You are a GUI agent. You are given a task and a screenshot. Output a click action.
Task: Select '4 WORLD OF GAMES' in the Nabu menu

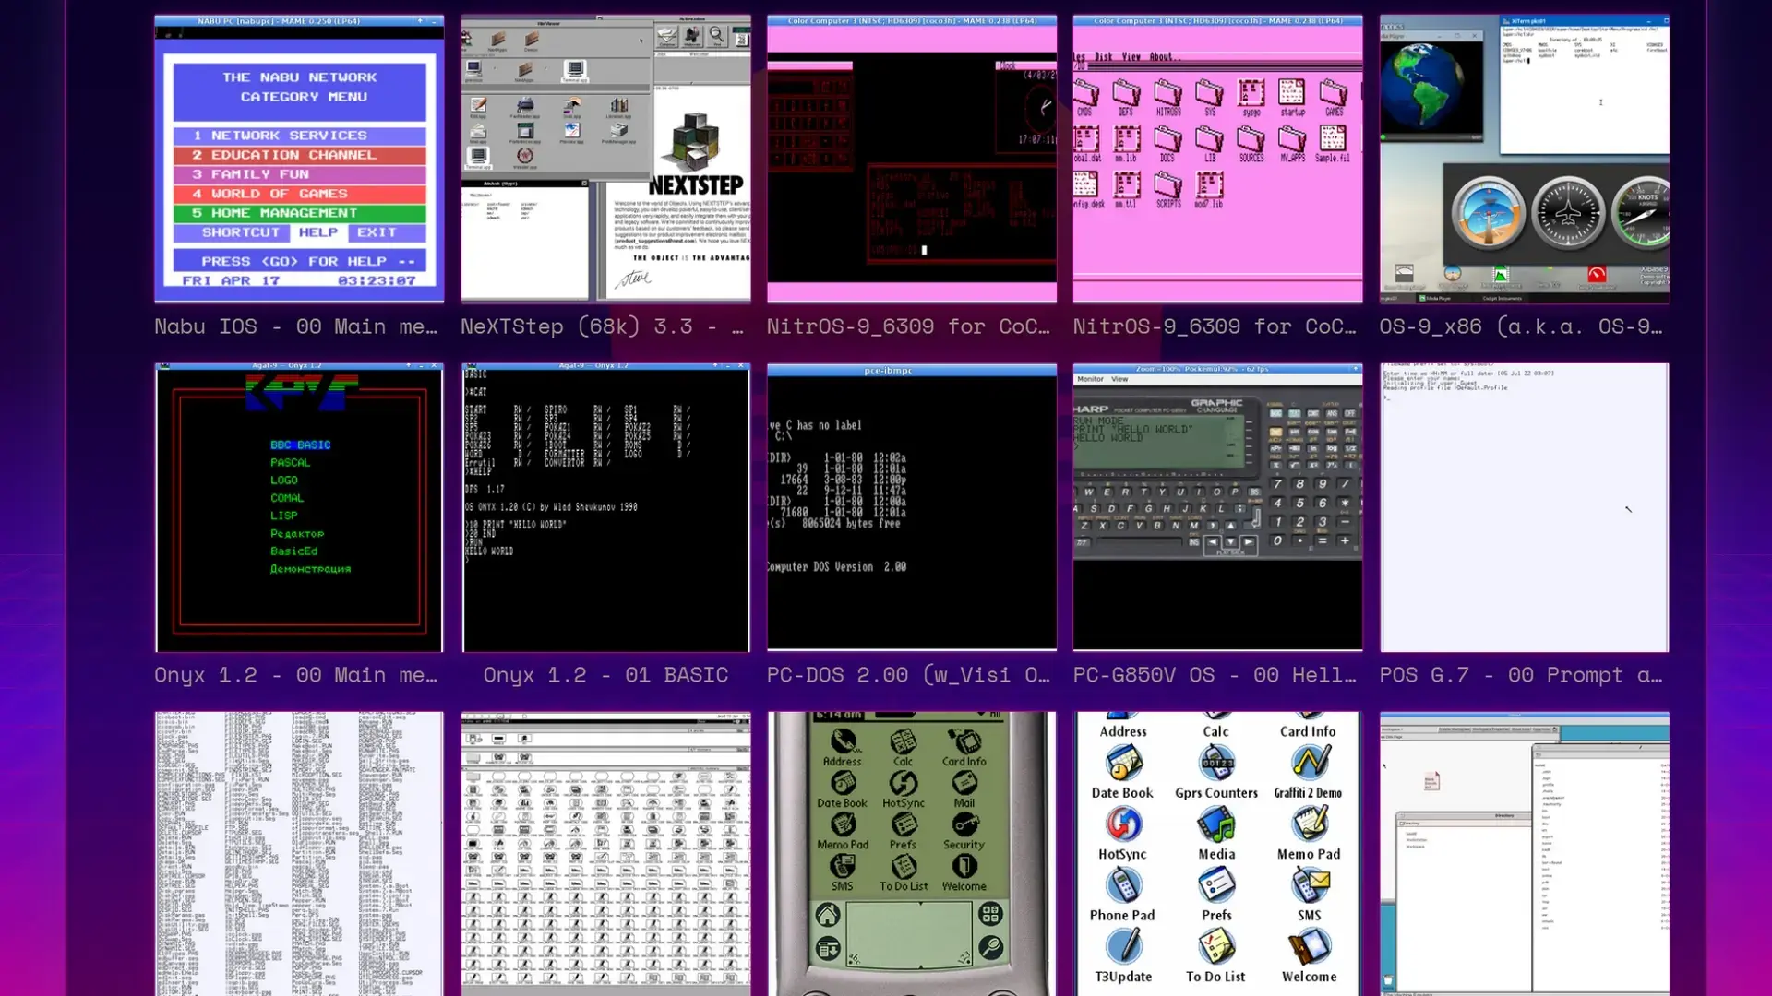[x=299, y=194]
